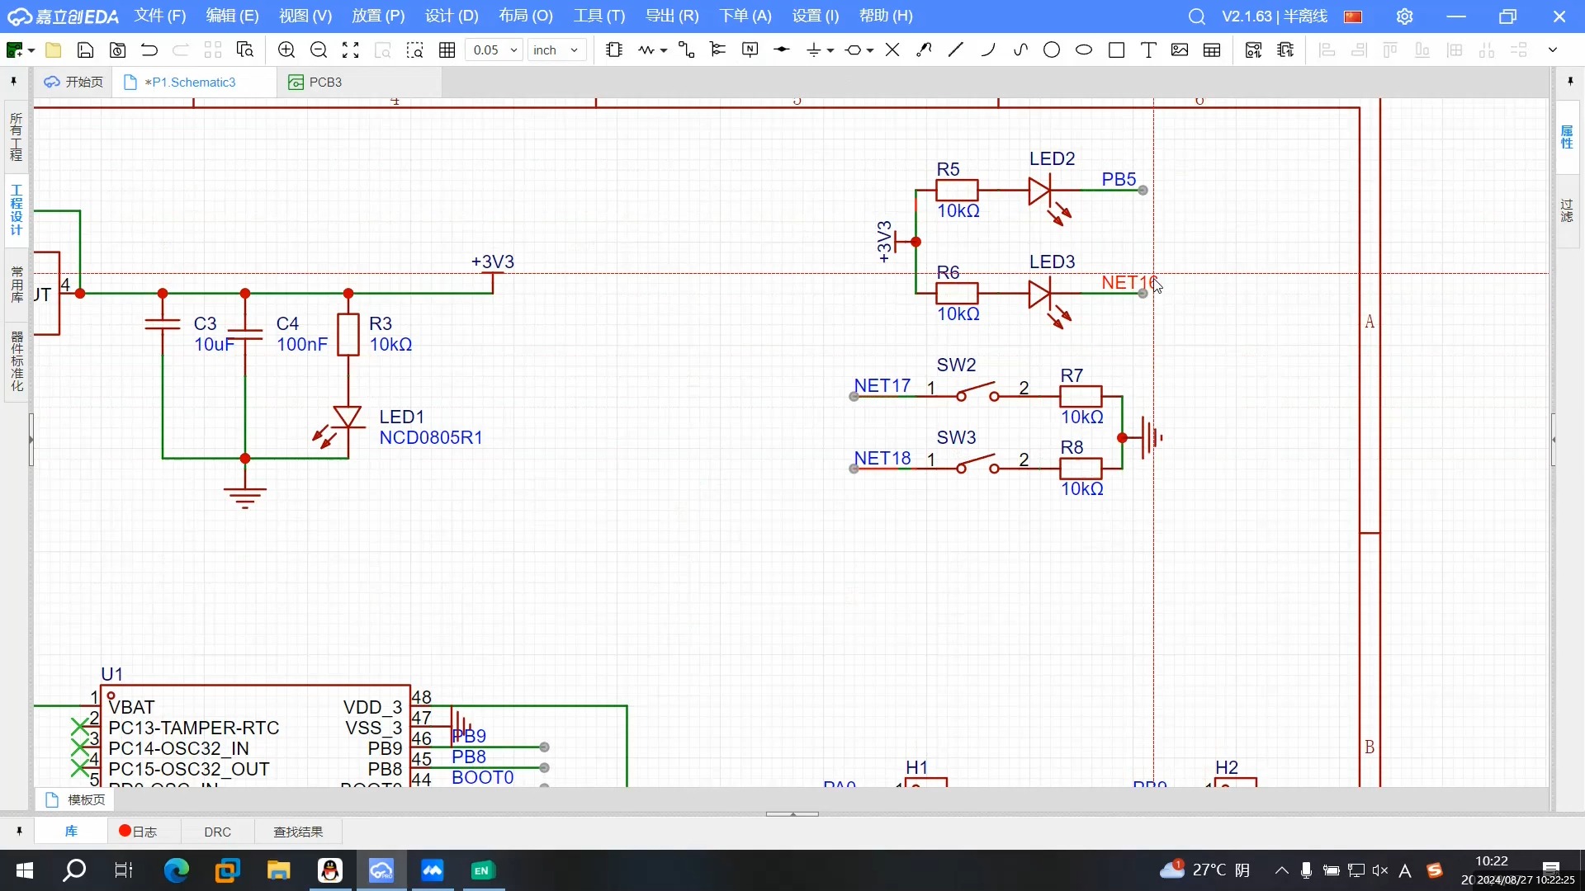Switch to the 开始页 start page tab
Screen dimensions: 1585x891
click(x=73, y=82)
